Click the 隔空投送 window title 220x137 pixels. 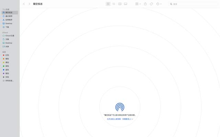pyautogui.click(x=38, y=4)
